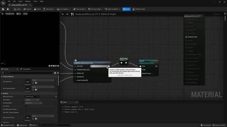
Task: Close the BodycamEffect_M_PP tab
Action: pyautogui.click(x=30, y=5)
